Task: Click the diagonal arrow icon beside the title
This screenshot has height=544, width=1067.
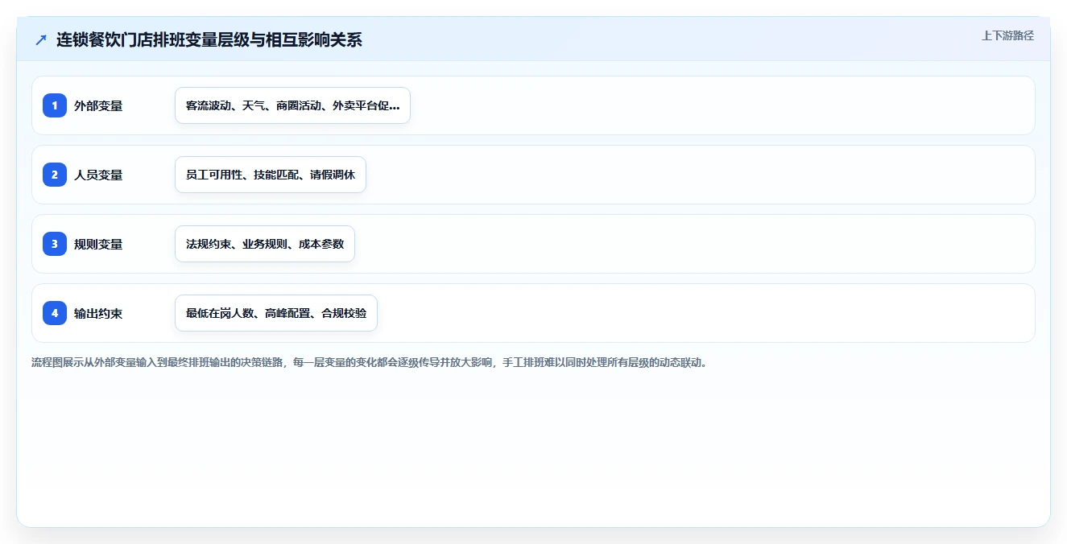Action: point(41,39)
